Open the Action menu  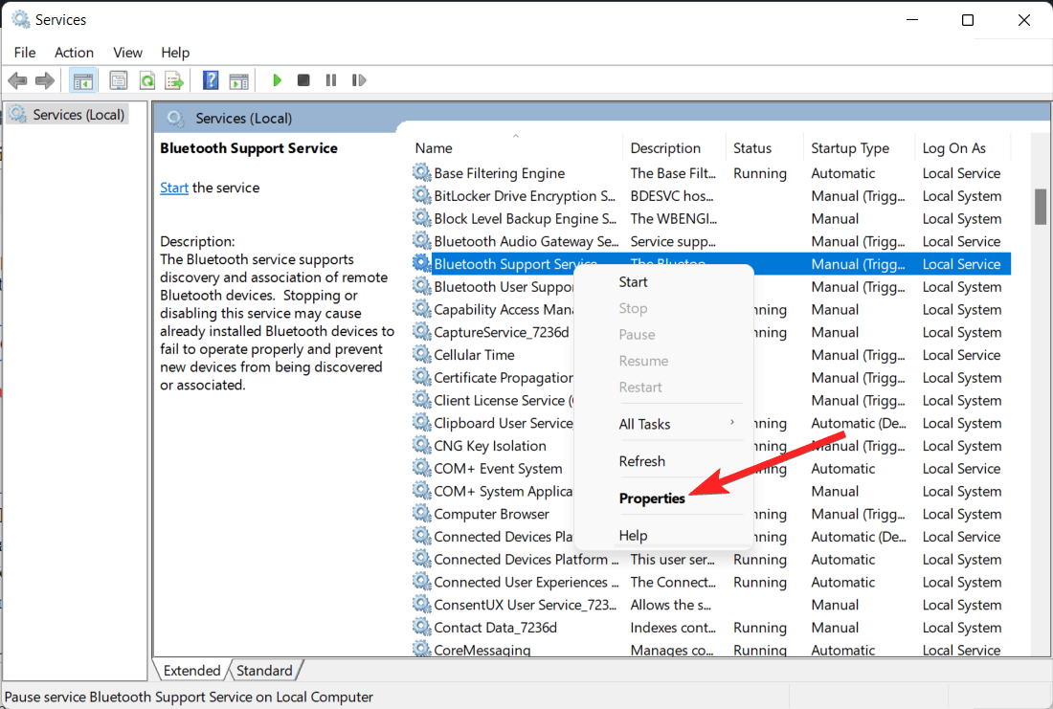74,53
